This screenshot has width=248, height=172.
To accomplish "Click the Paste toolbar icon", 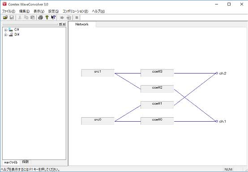I will [x=33, y=17].
